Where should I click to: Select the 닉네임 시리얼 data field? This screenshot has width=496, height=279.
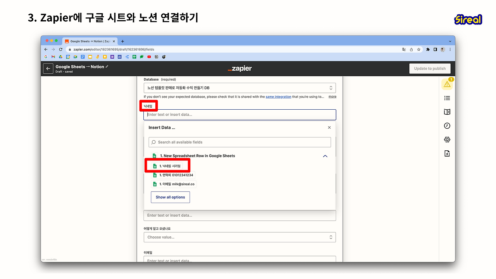click(x=167, y=166)
